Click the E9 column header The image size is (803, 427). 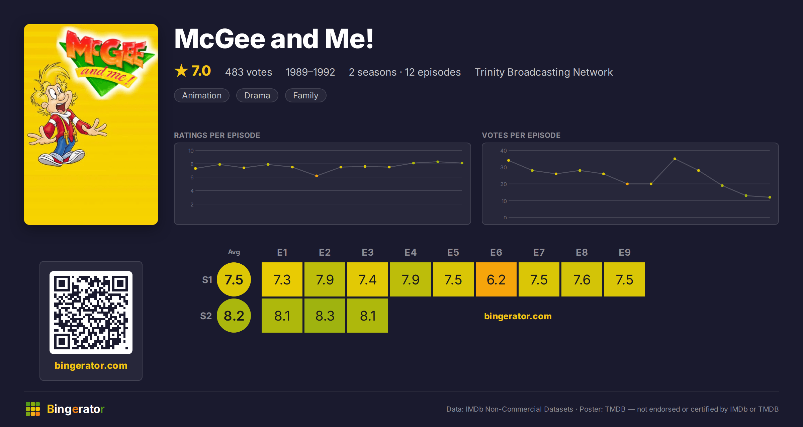pos(625,252)
